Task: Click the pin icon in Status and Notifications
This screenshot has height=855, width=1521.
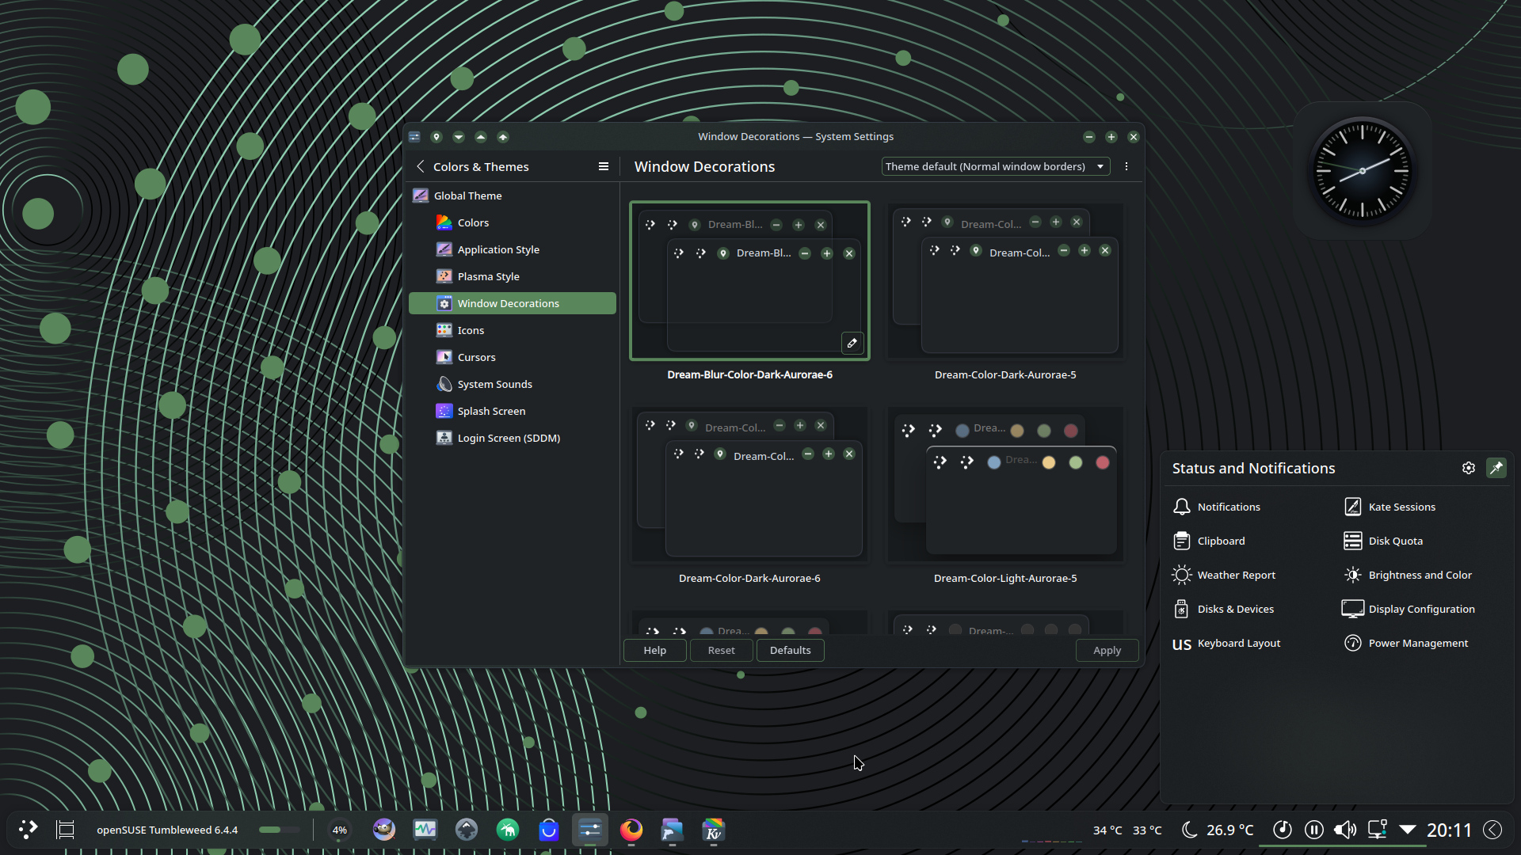Action: [x=1496, y=468]
